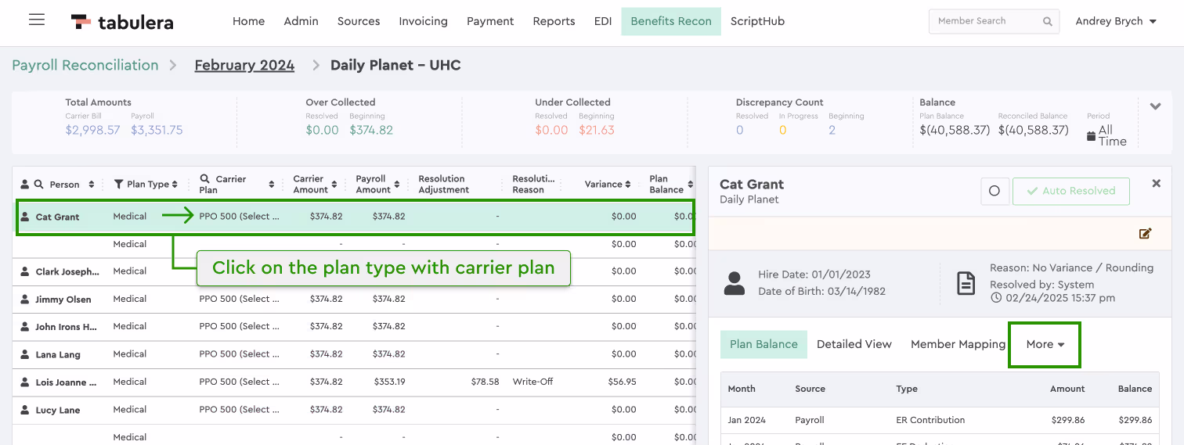Sort by the Variance column

tap(628, 185)
